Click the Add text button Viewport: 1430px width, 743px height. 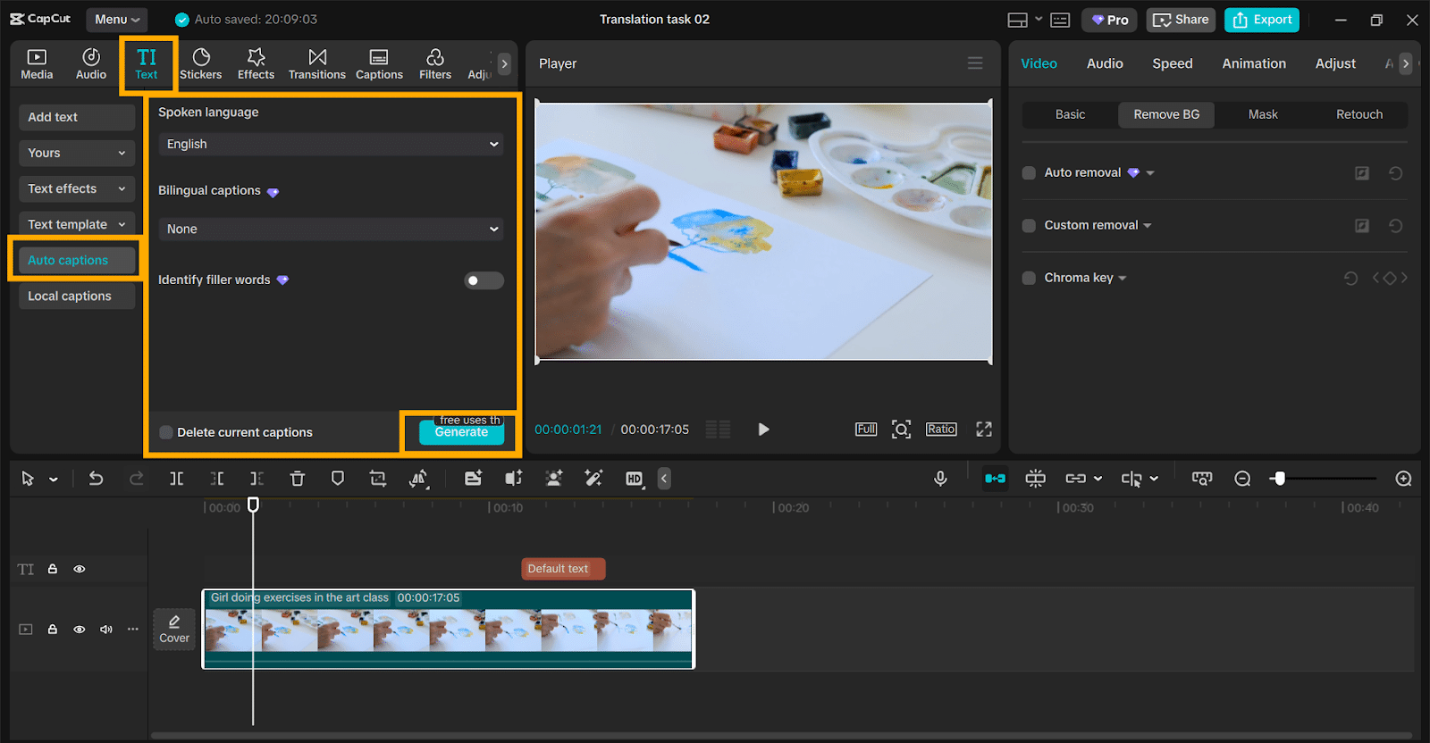tap(77, 117)
